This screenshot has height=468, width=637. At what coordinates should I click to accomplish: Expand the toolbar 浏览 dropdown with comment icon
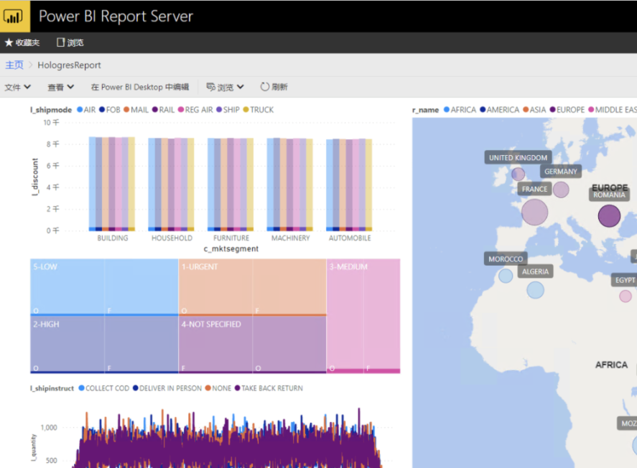(x=225, y=87)
